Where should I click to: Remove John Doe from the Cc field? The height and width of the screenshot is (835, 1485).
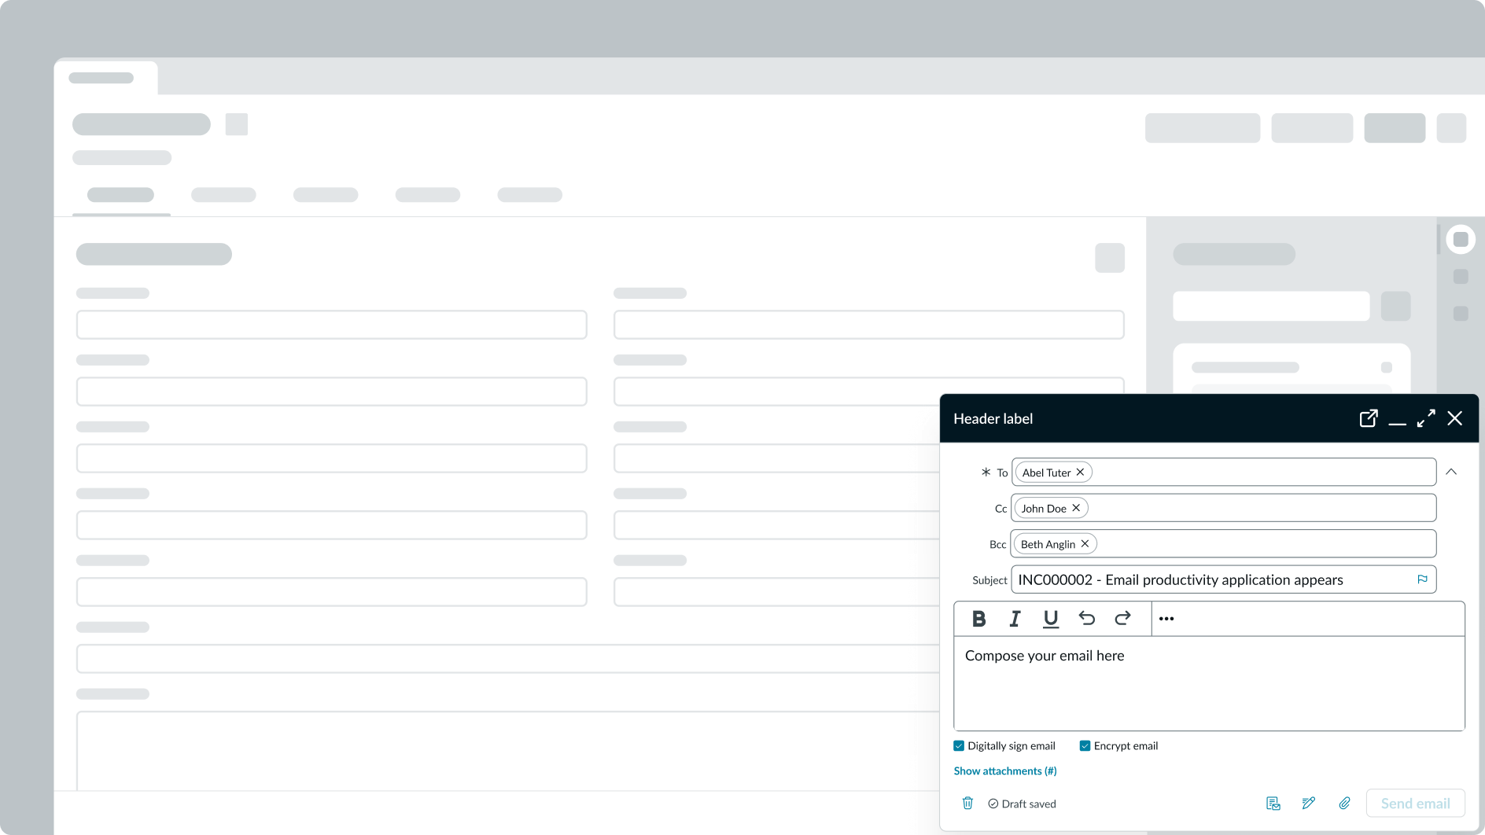coord(1075,507)
